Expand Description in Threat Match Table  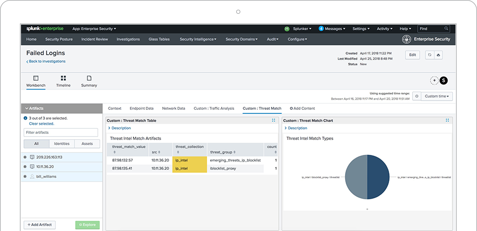pos(120,128)
